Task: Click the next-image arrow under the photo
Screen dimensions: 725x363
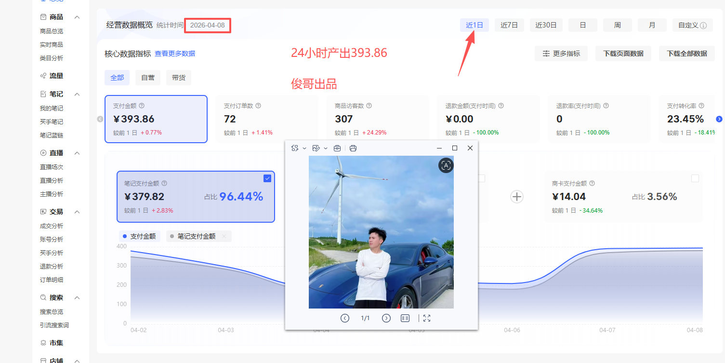Action: 386,318
